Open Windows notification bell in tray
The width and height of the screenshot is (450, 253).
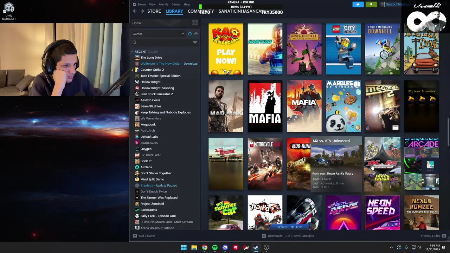pos(444,247)
